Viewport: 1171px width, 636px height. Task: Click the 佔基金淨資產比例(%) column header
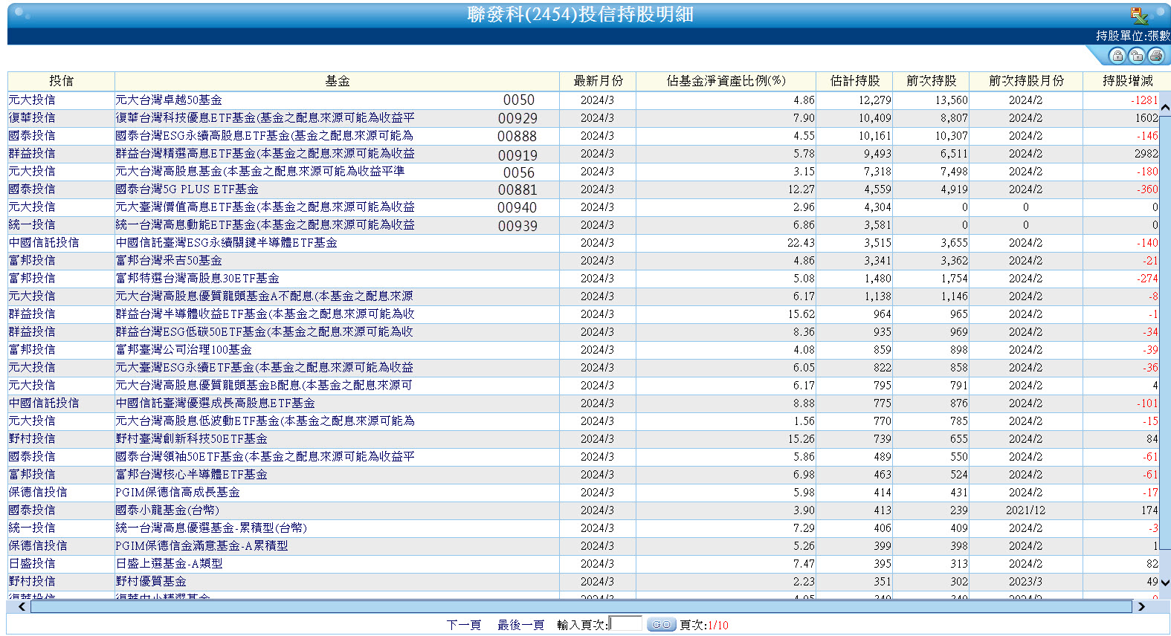726,81
